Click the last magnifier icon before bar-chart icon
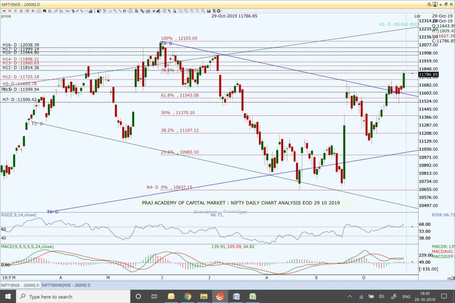The image size is (455, 303). pos(203,11)
